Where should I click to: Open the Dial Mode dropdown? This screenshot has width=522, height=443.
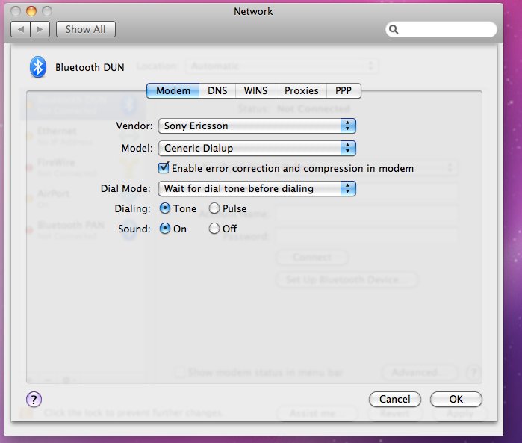[x=257, y=188]
